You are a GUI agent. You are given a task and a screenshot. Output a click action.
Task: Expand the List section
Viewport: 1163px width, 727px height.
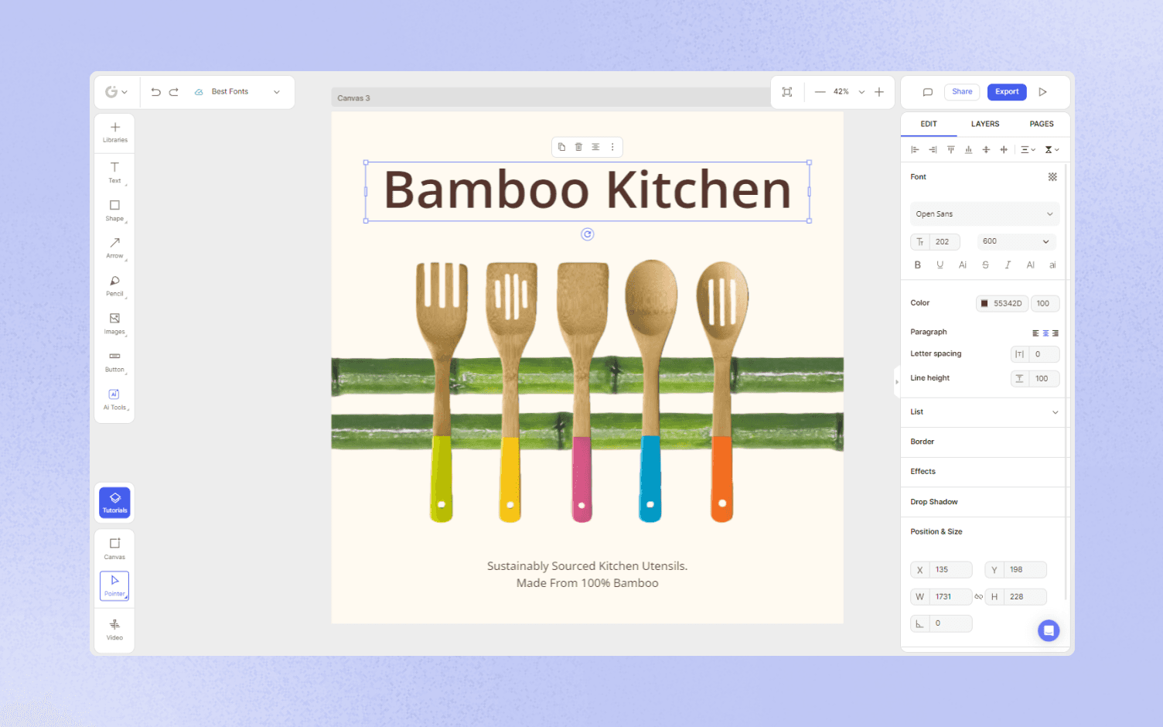[x=984, y=412]
